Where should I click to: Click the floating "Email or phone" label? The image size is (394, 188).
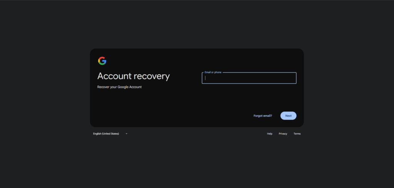(x=213, y=72)
